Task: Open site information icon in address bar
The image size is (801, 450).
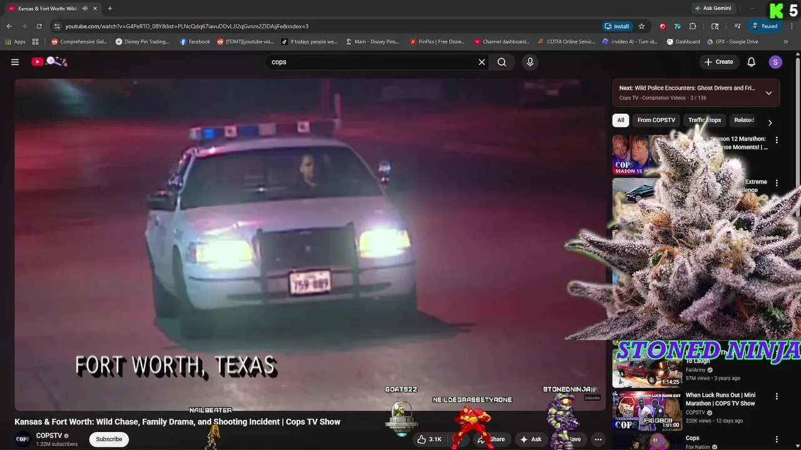Action: (57, 26)
